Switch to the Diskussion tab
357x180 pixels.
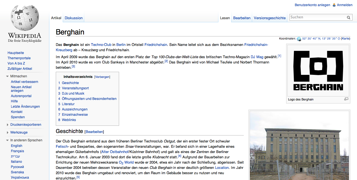(74, 18)
